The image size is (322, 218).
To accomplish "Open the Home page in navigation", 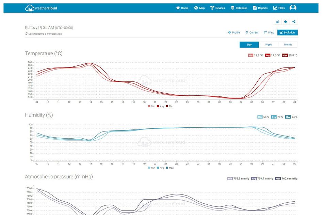I will [182, 8].
